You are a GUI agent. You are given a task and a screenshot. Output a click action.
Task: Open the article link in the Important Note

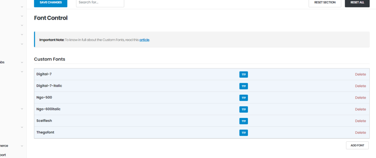[144, 40]
